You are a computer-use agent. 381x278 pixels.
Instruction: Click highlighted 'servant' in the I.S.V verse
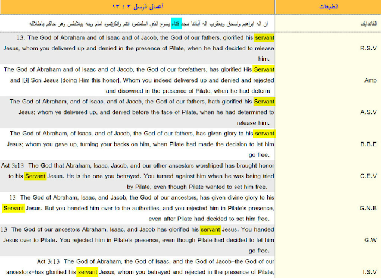coord(88,272)
